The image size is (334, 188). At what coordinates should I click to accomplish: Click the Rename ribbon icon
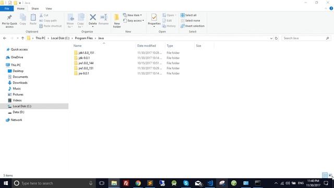point(103,20)
